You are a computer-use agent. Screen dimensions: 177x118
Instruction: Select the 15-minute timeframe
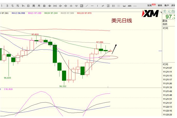click(18, 6)
